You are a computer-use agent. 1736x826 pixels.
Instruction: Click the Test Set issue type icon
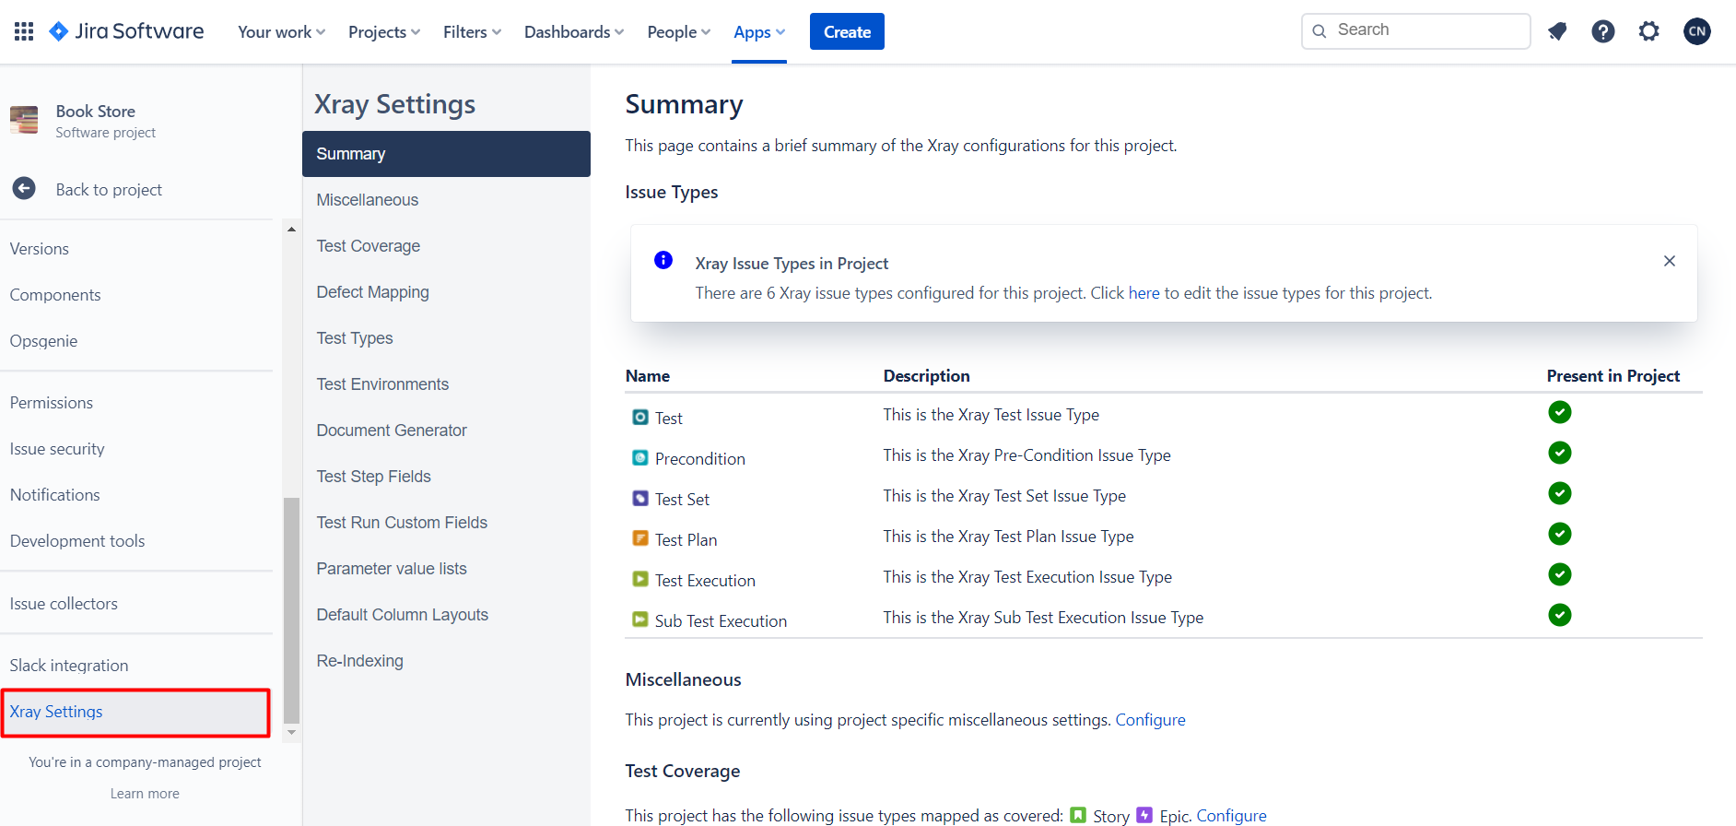(640, 498)
